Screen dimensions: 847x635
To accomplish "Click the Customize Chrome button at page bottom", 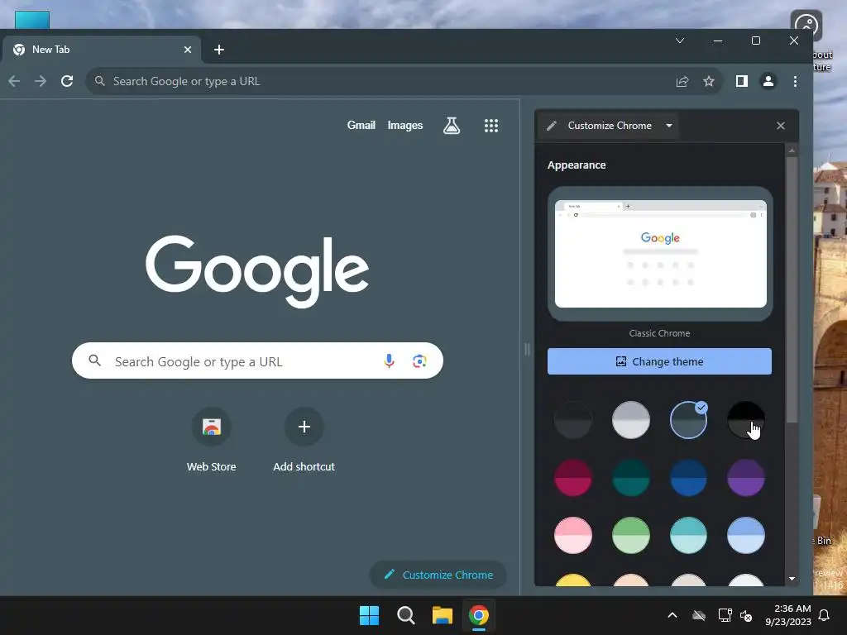I will coord(438,575).
